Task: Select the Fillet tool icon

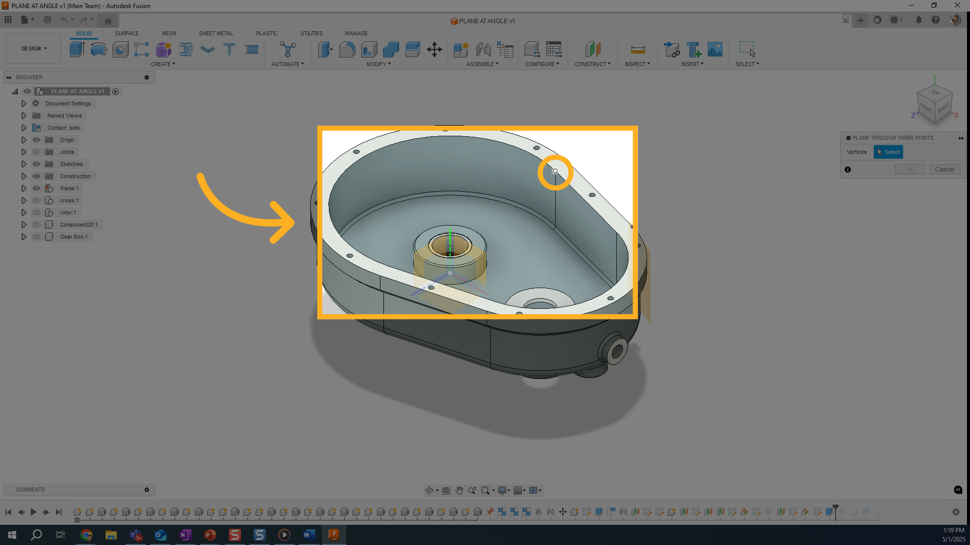Action: coord(348,49)
